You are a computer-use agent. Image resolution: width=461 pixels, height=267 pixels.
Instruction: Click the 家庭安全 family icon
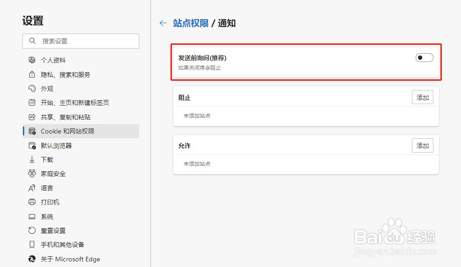[x=32, y=174]
